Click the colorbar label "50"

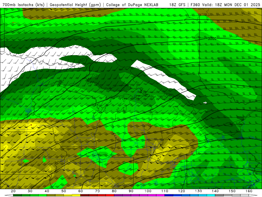(x=64, y=191)
